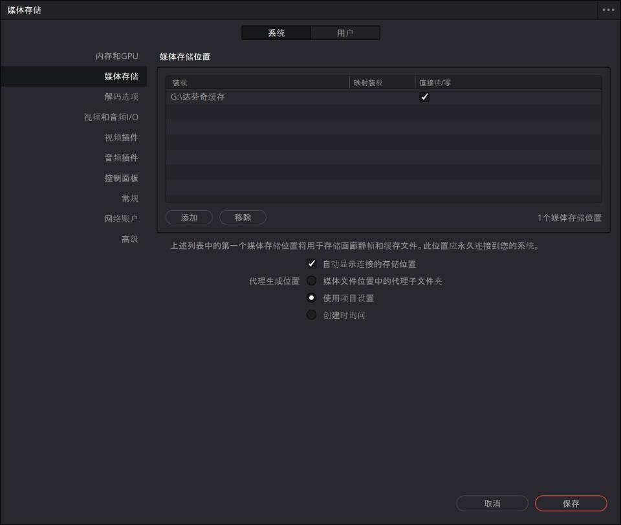The image size is (621, 525).
Task: Select 媒体文件位置中的代理子文件夹 radio option
Action: (312, 281)
